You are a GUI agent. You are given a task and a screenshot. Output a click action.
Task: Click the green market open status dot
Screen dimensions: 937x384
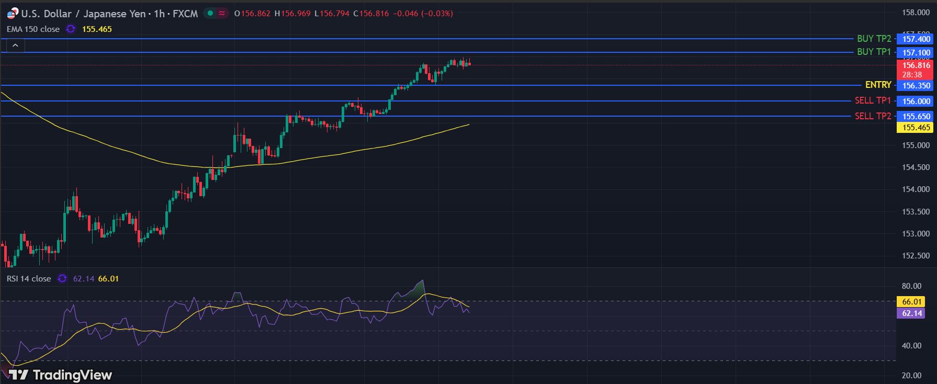tap(210, 13)
